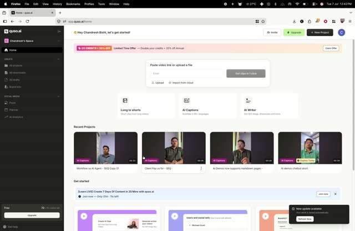List all tabs dropdown arrow

tap(351, 13)
